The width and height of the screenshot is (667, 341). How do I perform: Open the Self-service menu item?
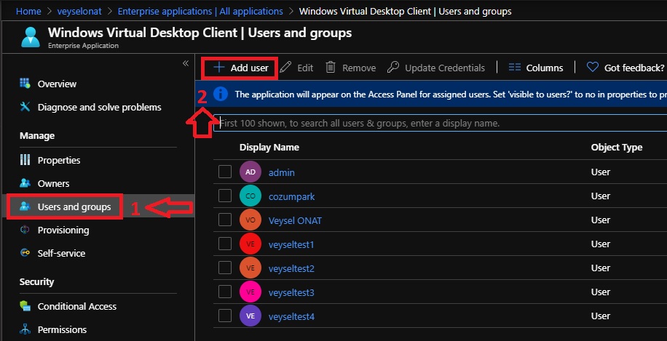tap(61, 253)
